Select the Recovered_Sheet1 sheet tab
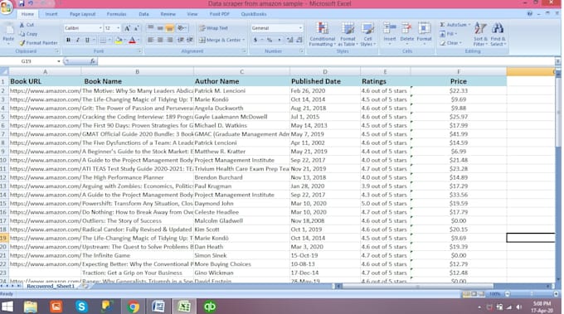 click(x=51, y=287)
